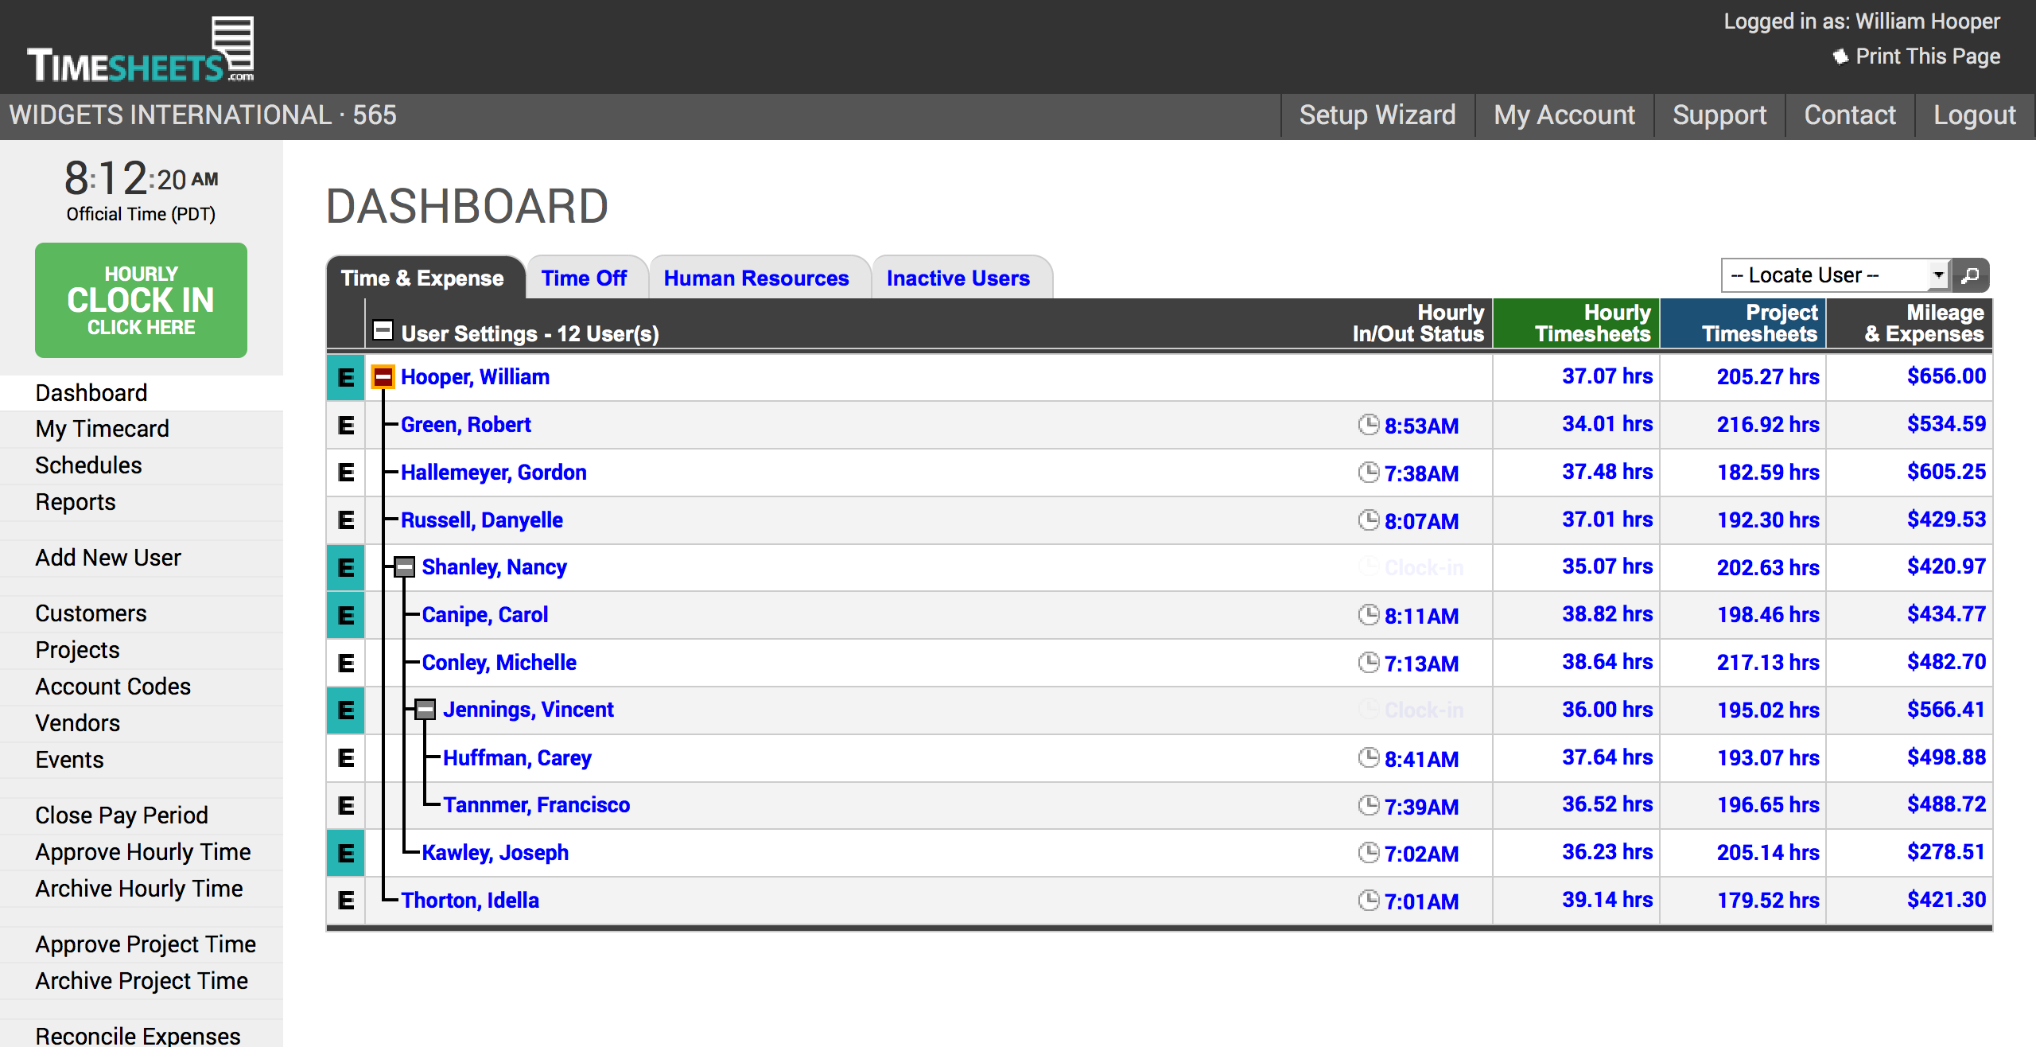Switch to the Time Off tab
This screenshot has height=1047, width=2036.
584,278
